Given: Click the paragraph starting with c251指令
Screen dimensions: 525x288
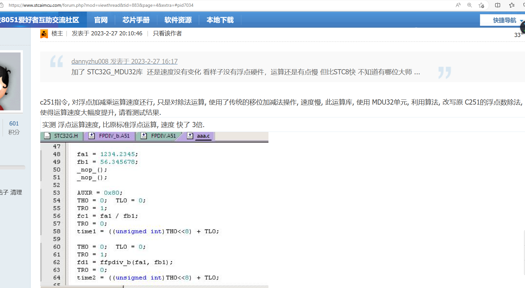Looking at the screenshot, I should click(x=281, y=107).
